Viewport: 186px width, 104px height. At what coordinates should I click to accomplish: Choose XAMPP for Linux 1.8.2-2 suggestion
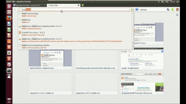click(75, 34)
